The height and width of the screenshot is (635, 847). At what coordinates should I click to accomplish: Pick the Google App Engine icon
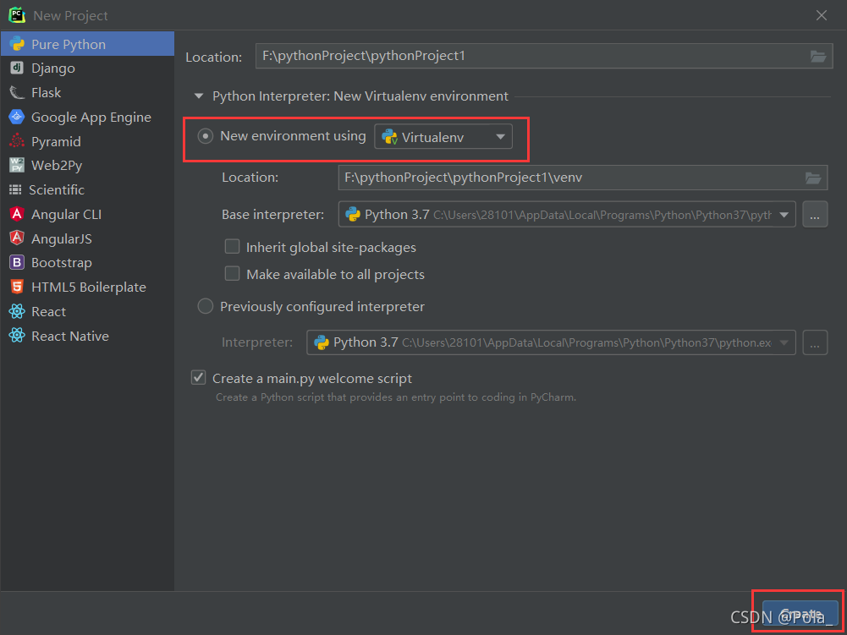[17, 117]
